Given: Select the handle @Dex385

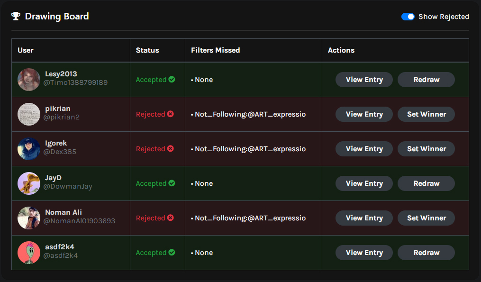Looking at the screenshot, I should (x=60, y=152).
